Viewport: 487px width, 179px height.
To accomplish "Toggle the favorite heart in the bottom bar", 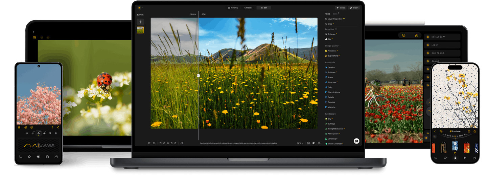I will 149,143.
